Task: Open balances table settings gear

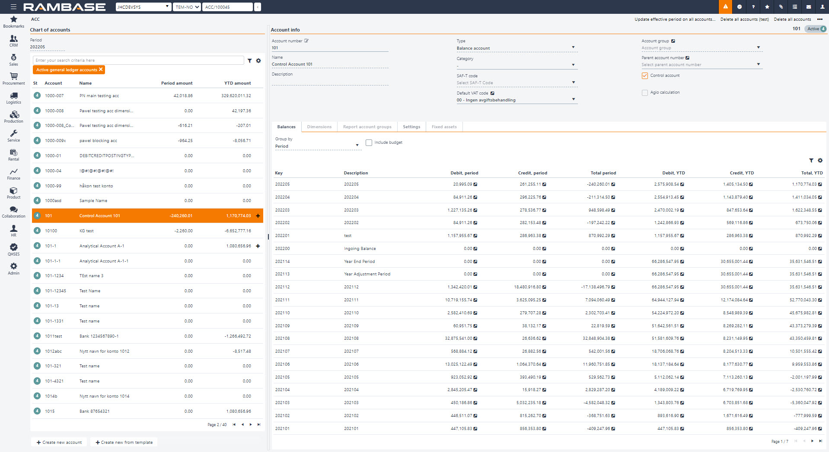Action: click(x=820, y=161)
